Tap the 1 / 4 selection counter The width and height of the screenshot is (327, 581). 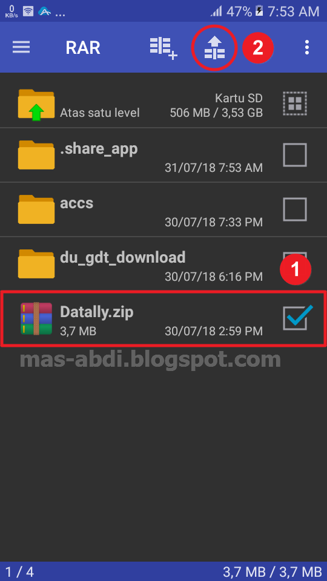point(19,572)
